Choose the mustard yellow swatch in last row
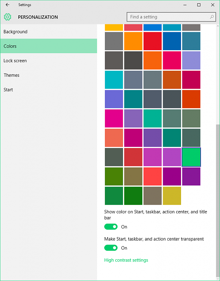 [x=172, y=196]
